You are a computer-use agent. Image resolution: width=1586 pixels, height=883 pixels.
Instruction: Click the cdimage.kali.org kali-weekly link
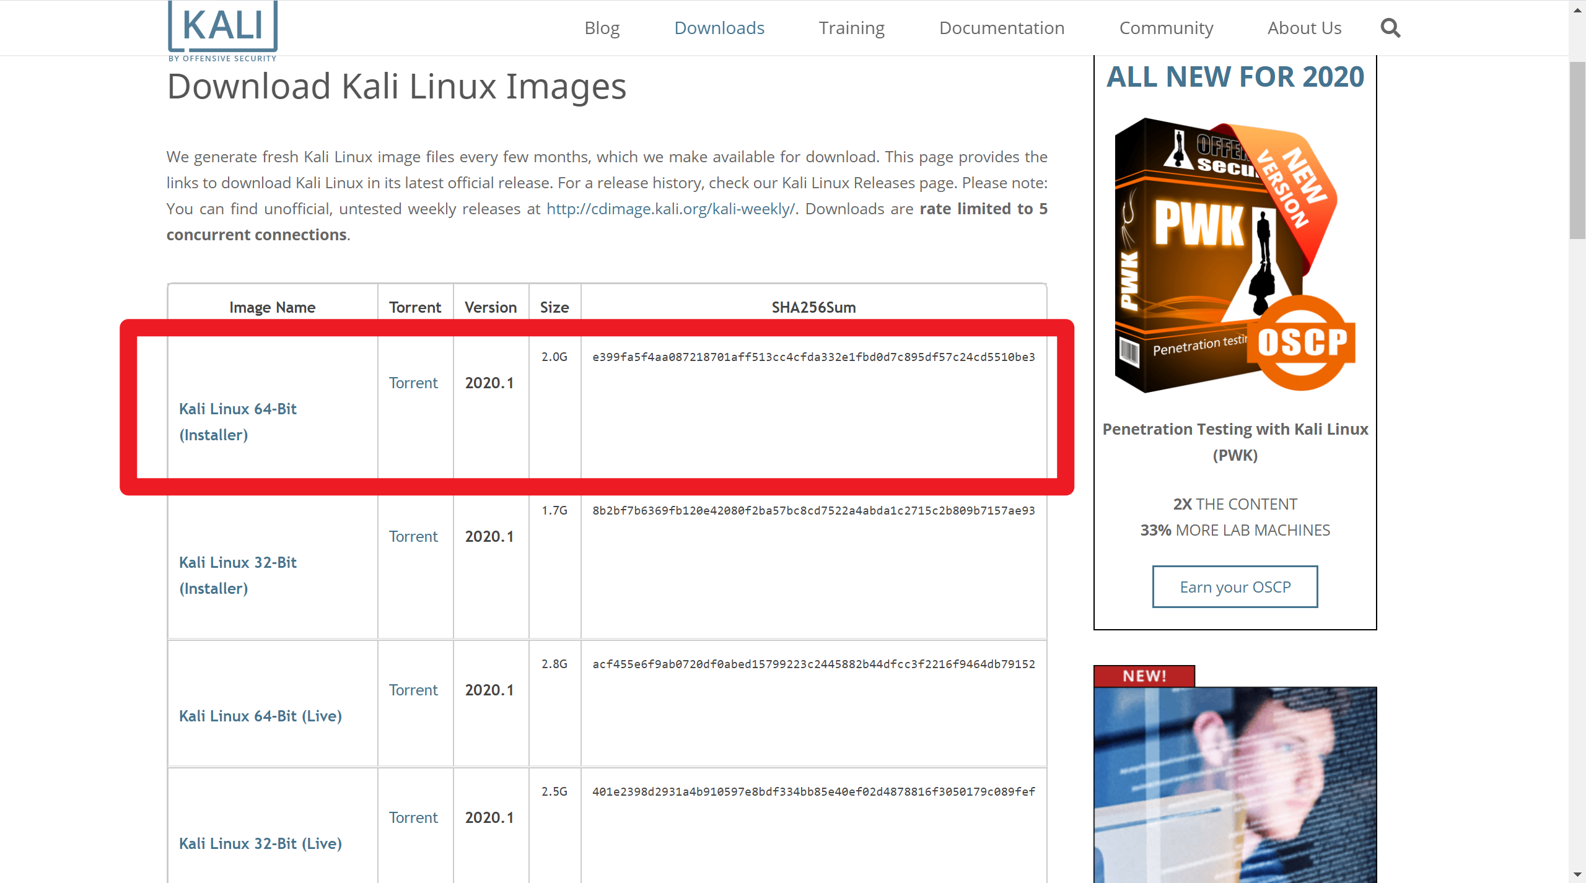pyautogui.click(x=670, y=209)
